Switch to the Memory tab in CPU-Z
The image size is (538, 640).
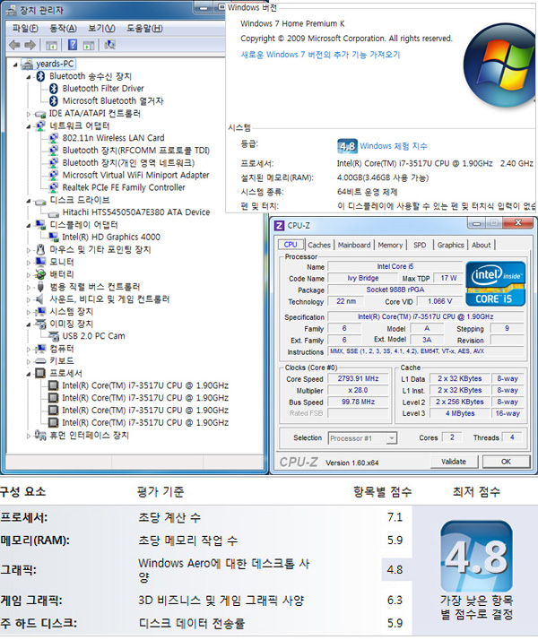pos(390,245)
